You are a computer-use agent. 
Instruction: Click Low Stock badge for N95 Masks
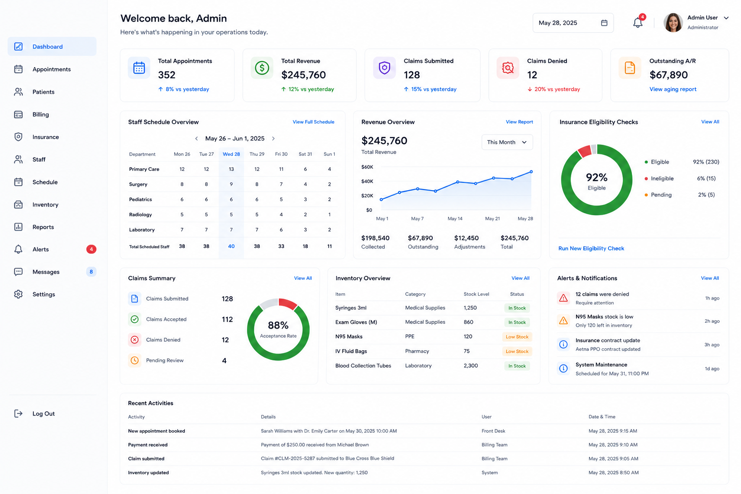(x=517, y=337)
